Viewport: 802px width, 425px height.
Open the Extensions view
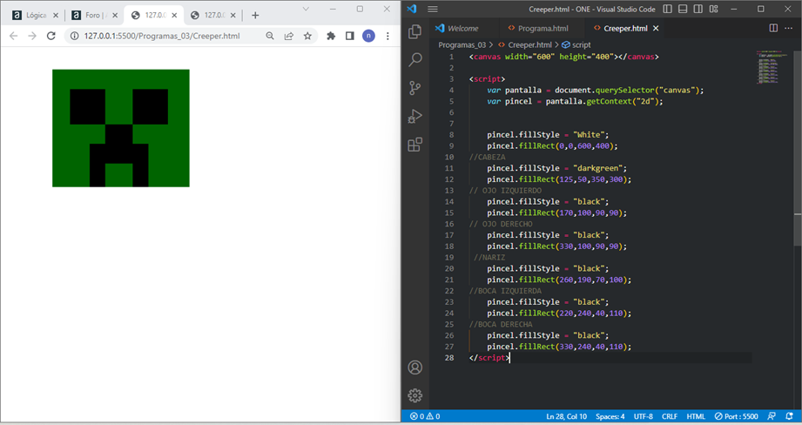click(414, 145)
